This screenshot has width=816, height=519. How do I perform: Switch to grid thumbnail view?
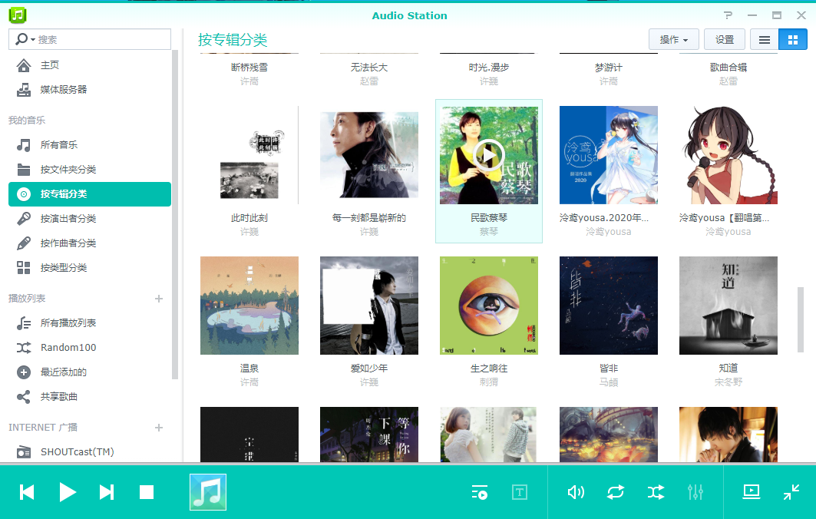792,40
